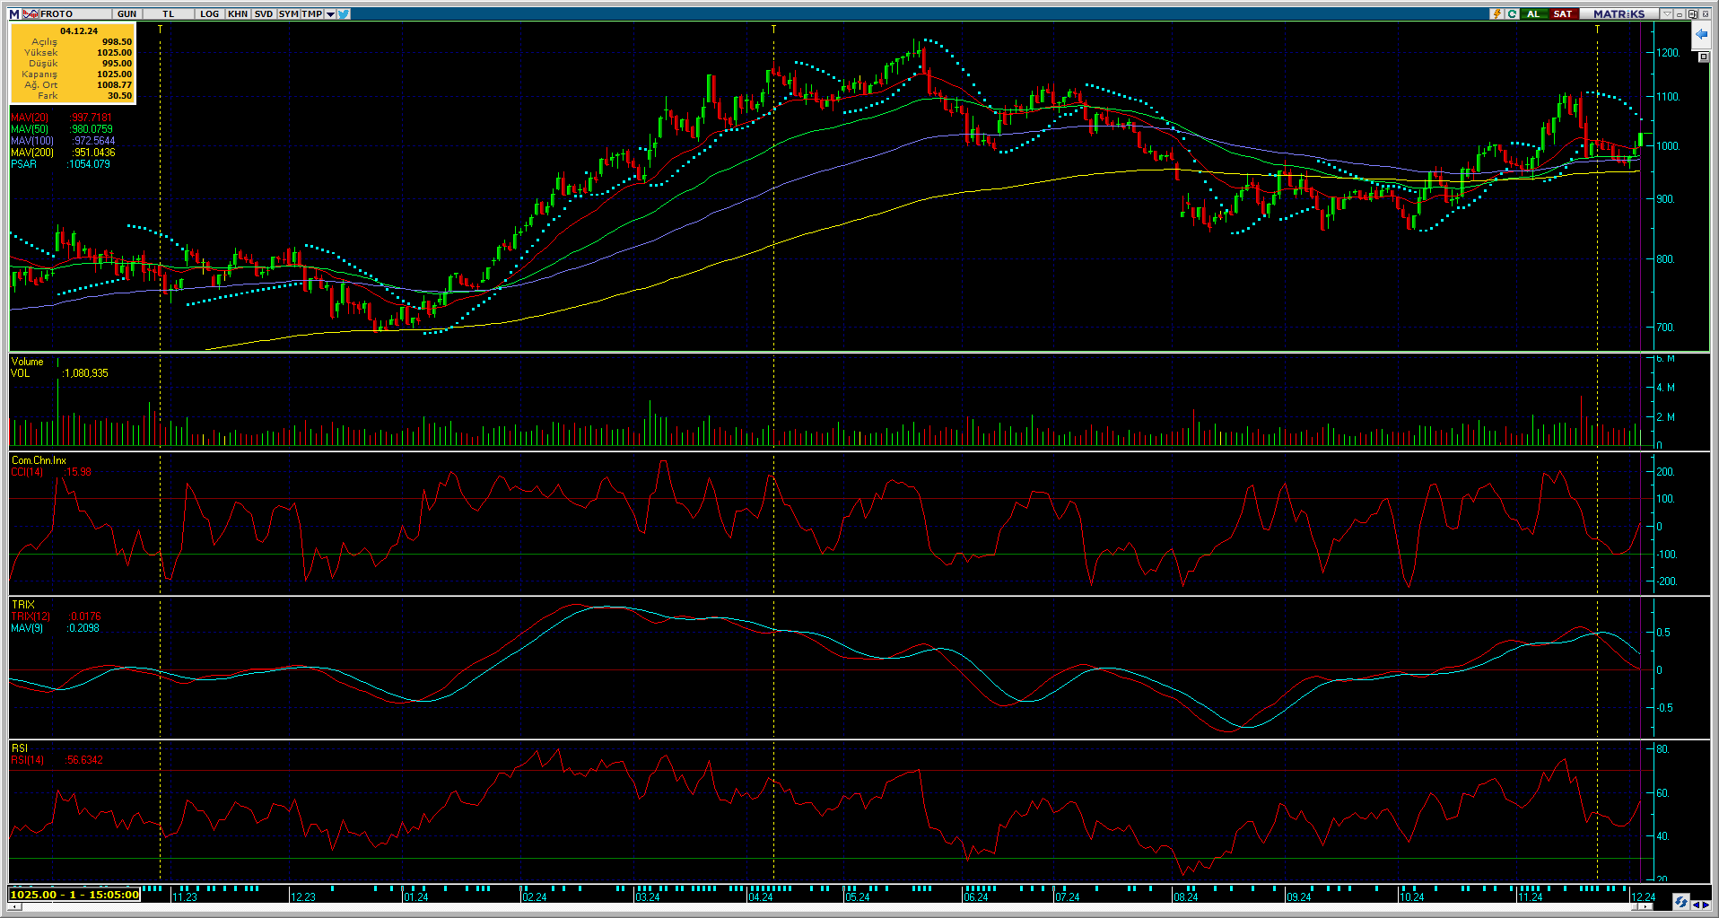Click the Twitter bird icon
Screen dimensions: 1719x918
[344, 14]
